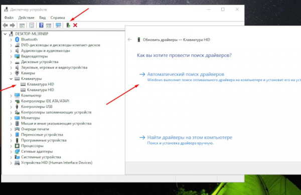
Task: Click the Сетевые адаптеры network icon
Action: coord(17,151)
